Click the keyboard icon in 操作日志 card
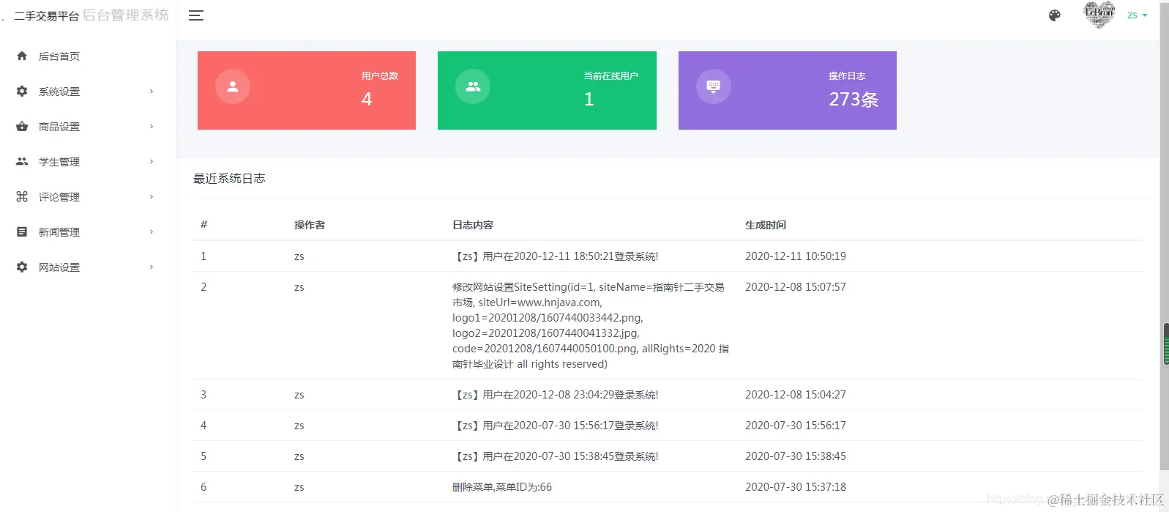Image resolution: width=1169 pixels, height=512 pixels. [x=714, y=86]
